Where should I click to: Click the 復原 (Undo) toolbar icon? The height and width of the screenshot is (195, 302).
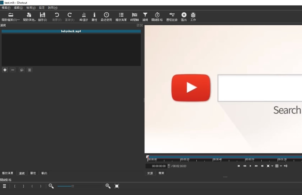[x=57, y=17]
